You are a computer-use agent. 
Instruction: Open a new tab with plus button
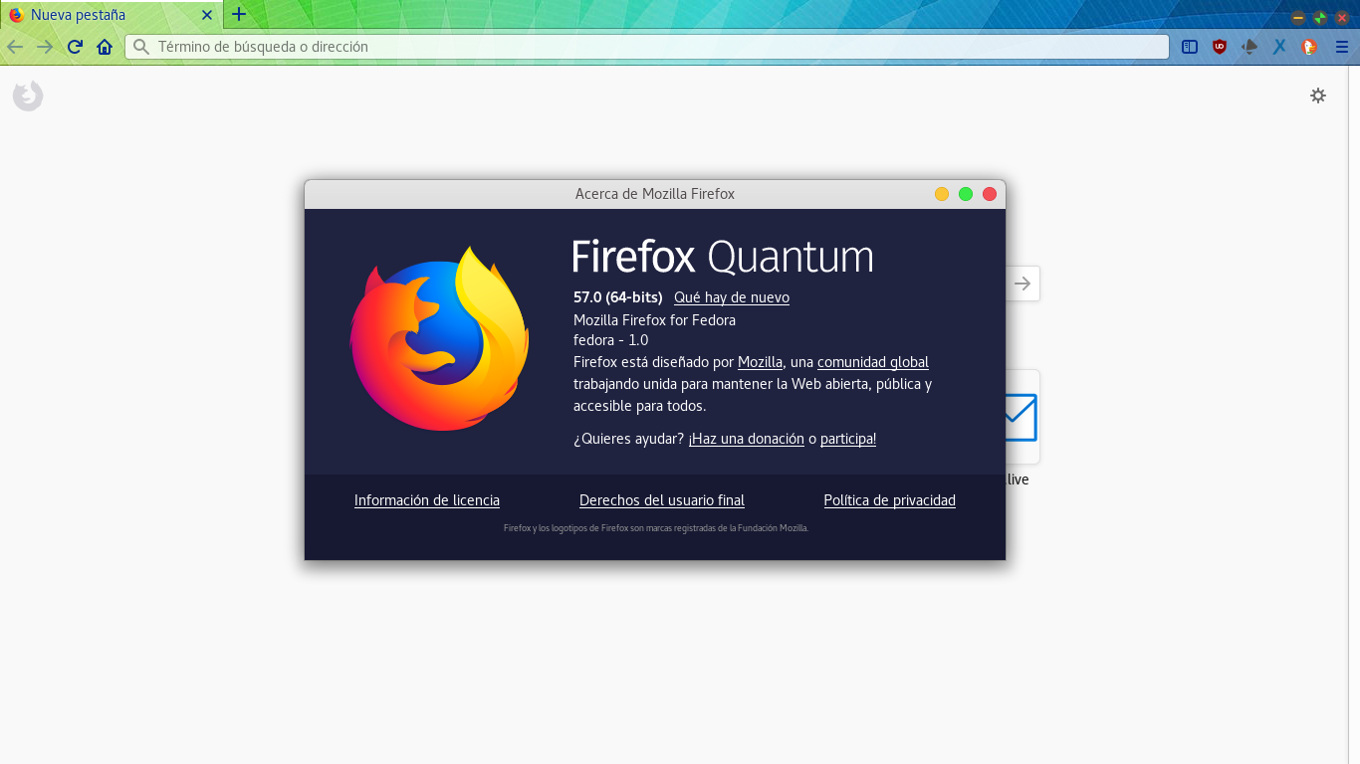click(x=239, y=15)
